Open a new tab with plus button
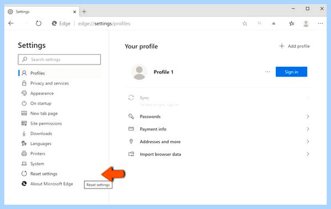Image resolution: width=331 pixels, height=209 pixels. tap(84, 12)
